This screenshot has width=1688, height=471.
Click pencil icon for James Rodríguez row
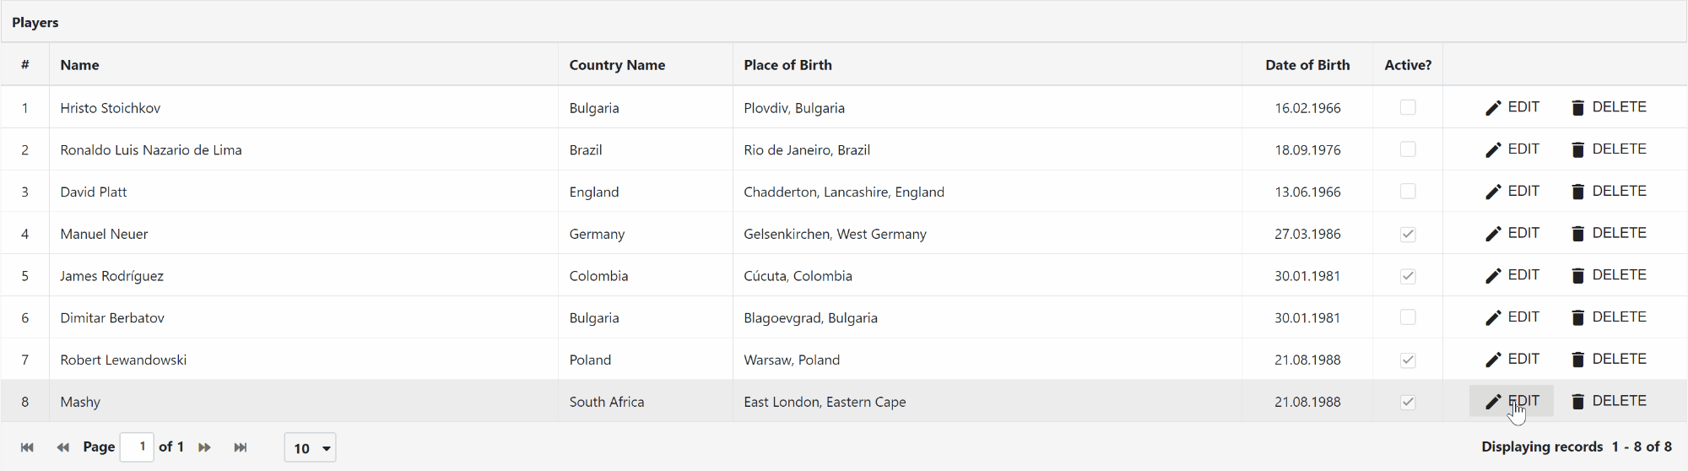[1493, 276]
